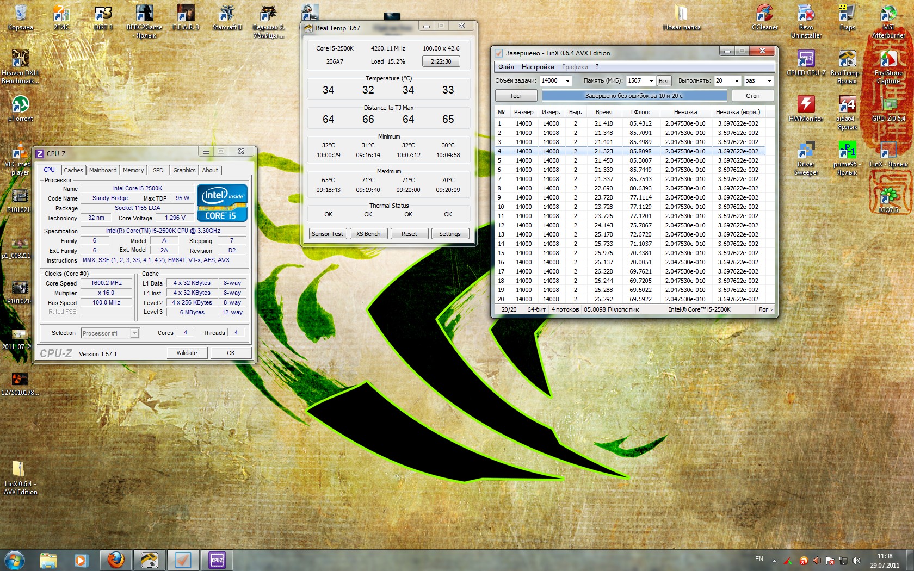This screenshot has height=571, width=914.
Task: Select the MSI Afterburner desktop icon
Action: click(888, 21)
